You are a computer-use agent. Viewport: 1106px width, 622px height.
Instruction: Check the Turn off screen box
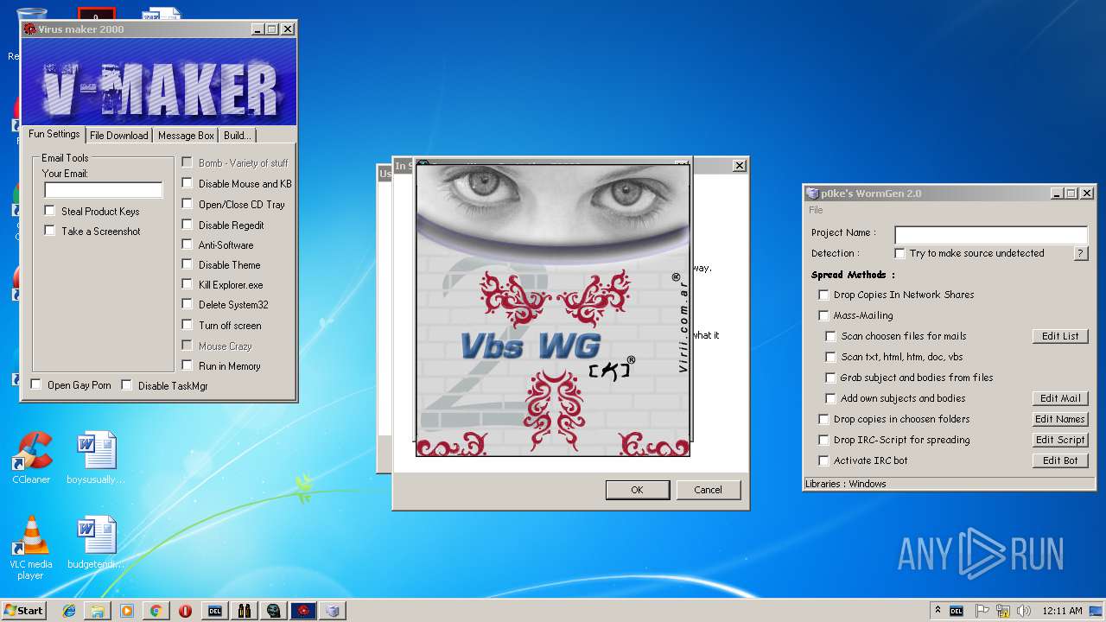(x=188, y=325)
